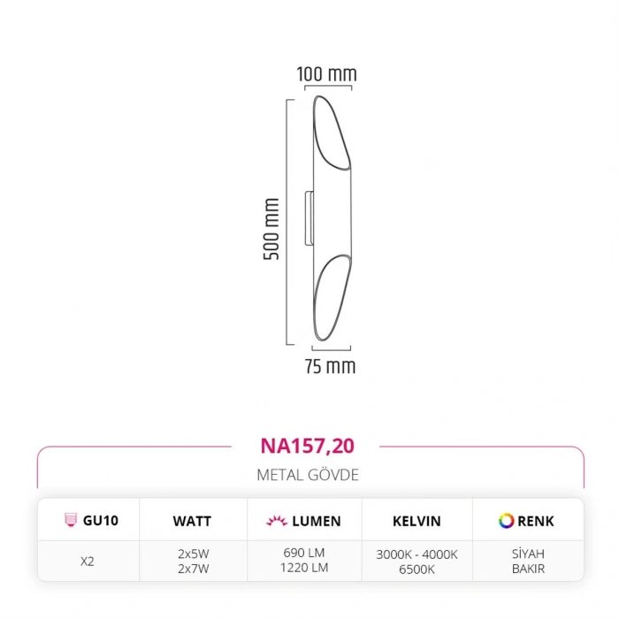
Task: Choose the 2x5W wattage value
Action: click(192, 554)
